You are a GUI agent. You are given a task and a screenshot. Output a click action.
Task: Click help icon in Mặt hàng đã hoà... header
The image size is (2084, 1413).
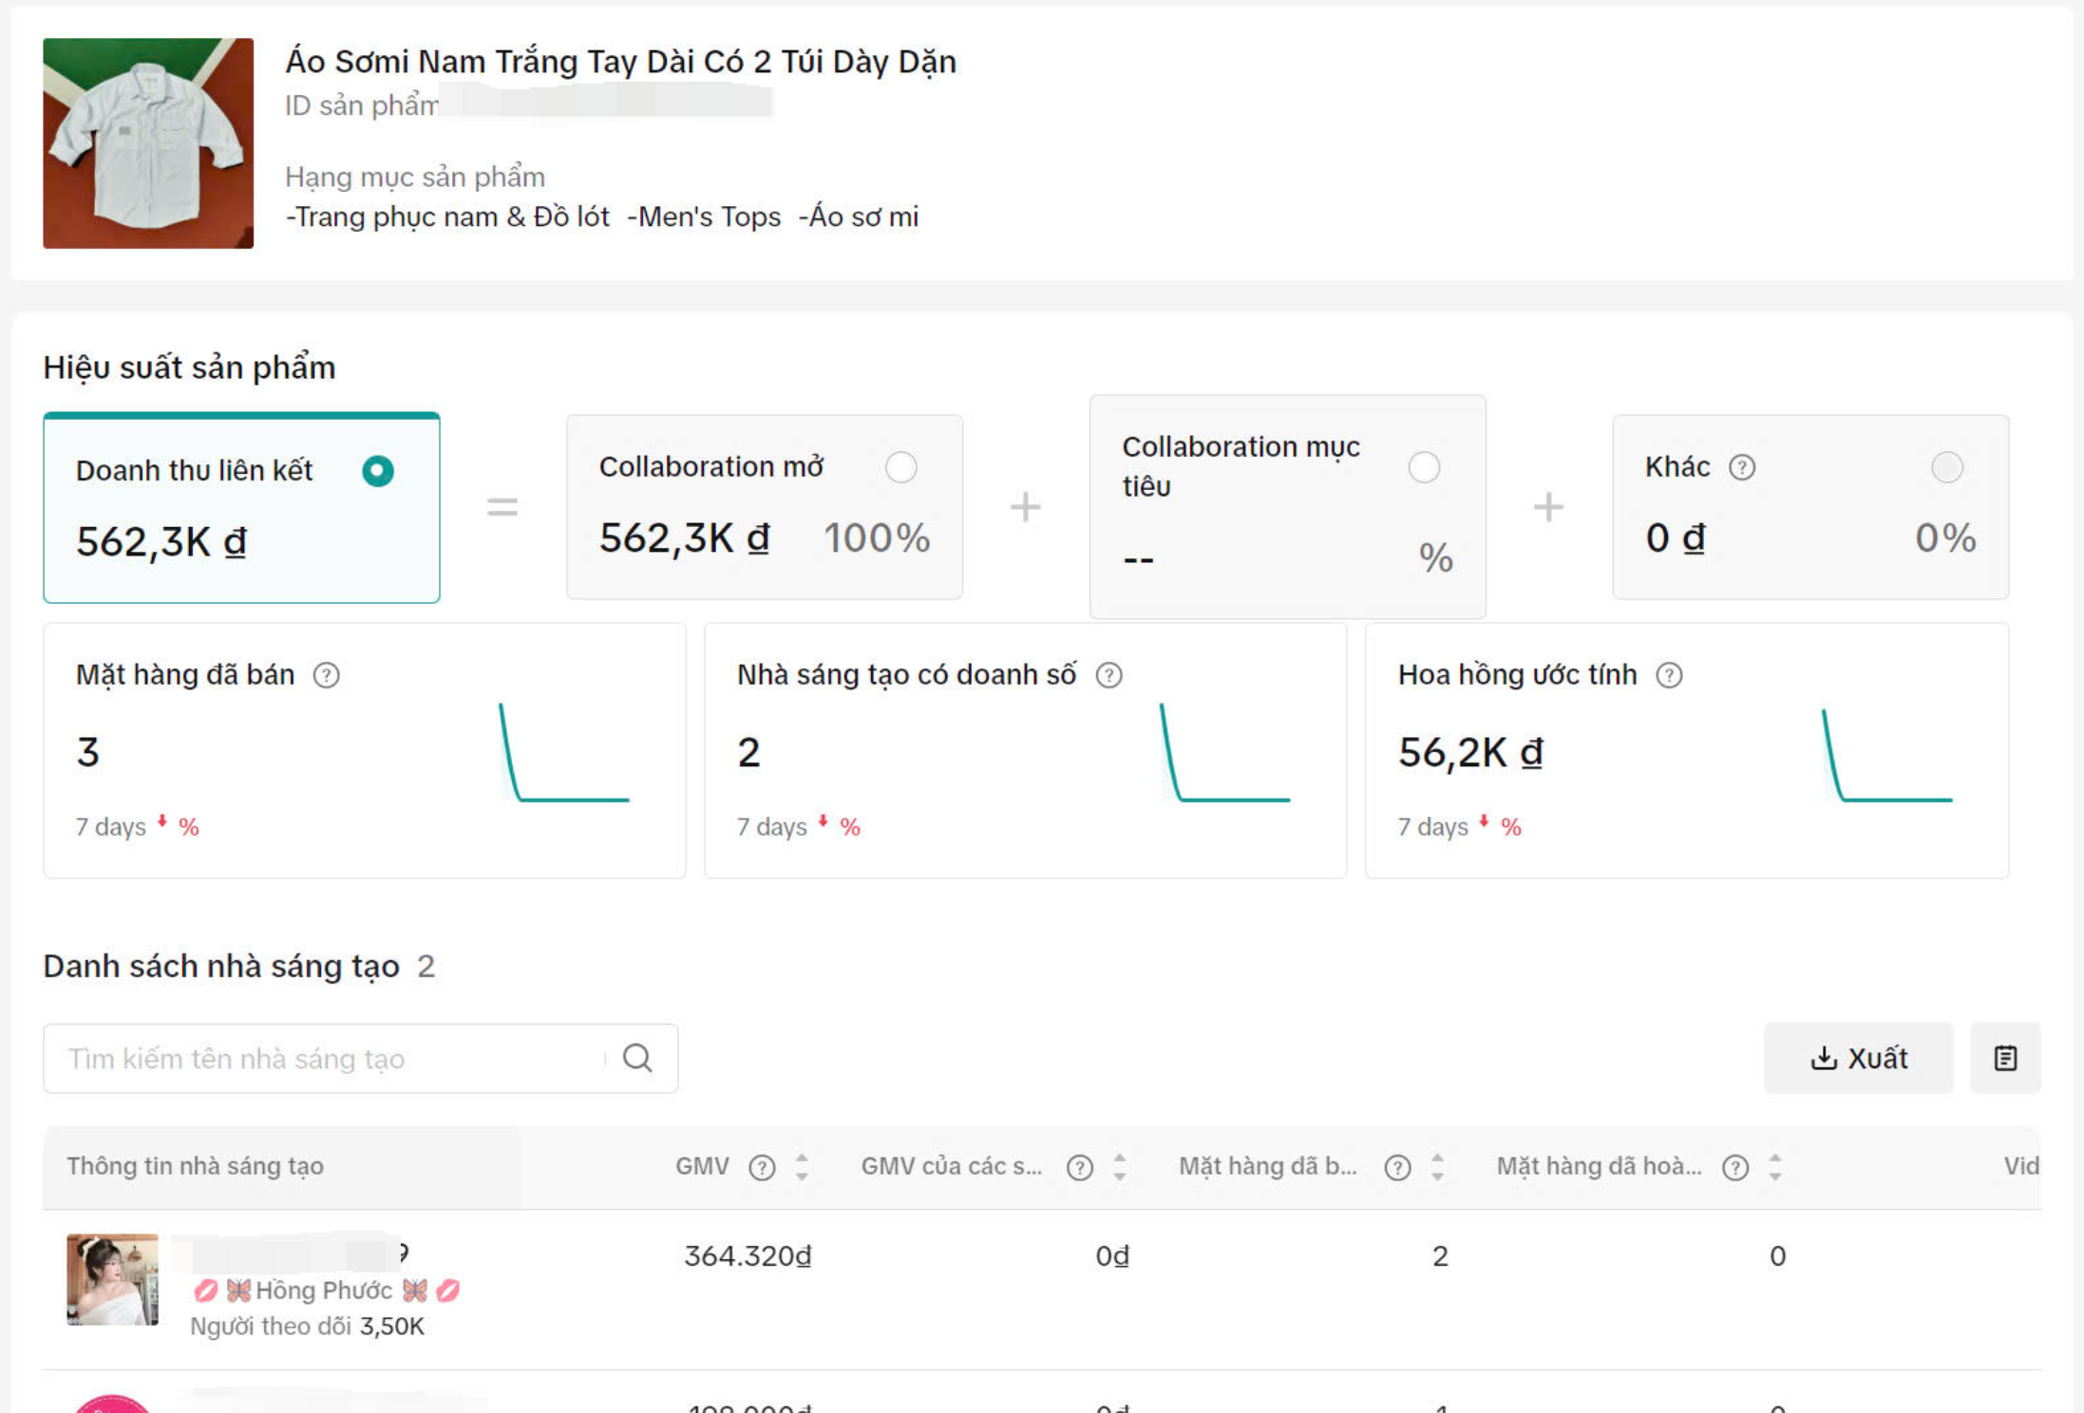(1735, 1167)
